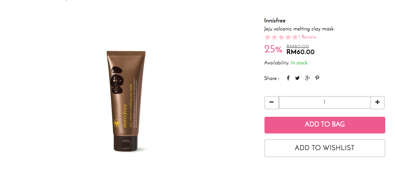Select the first rating star

pos(268,37)
